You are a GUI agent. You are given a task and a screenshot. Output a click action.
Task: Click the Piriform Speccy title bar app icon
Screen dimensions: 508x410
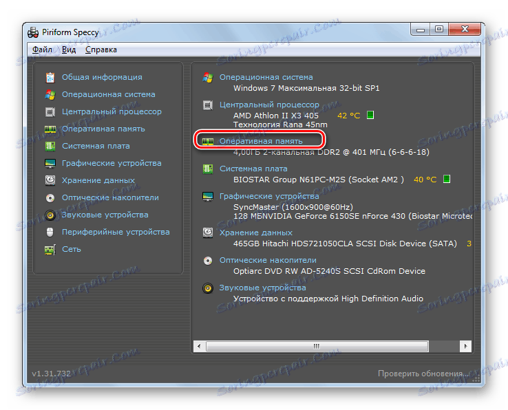point(33,32)
